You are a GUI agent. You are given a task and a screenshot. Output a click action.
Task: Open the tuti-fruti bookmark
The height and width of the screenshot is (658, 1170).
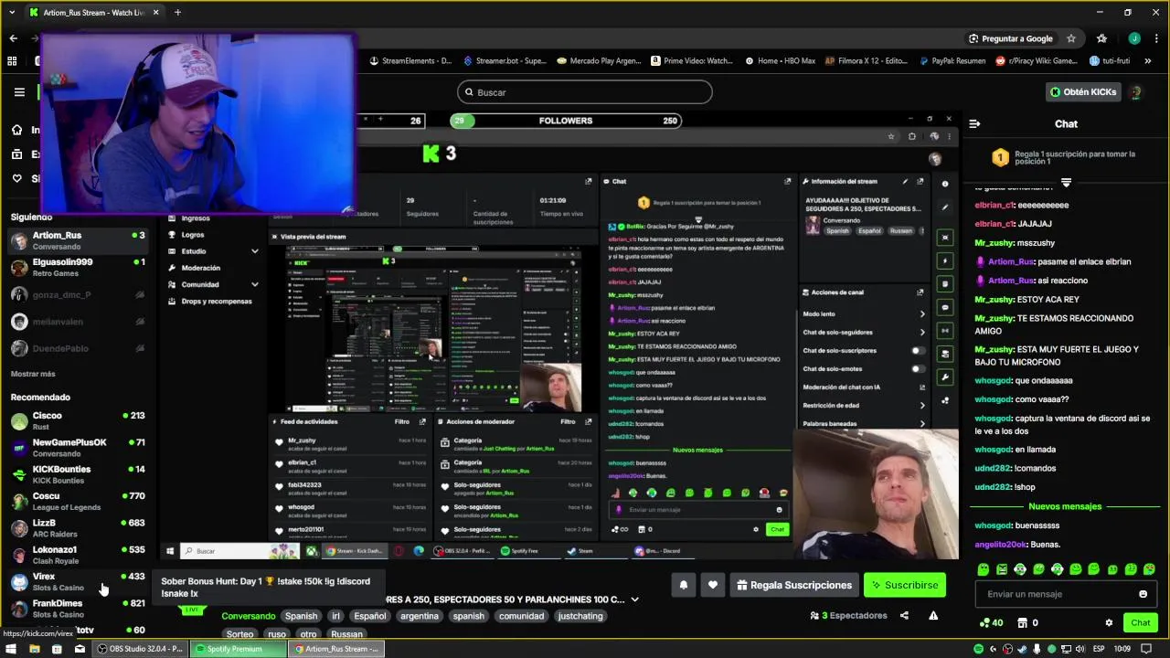1109,61
